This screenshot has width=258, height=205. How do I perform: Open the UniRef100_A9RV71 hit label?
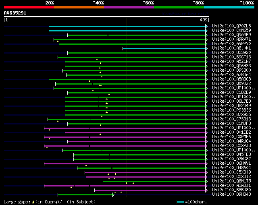231,39
